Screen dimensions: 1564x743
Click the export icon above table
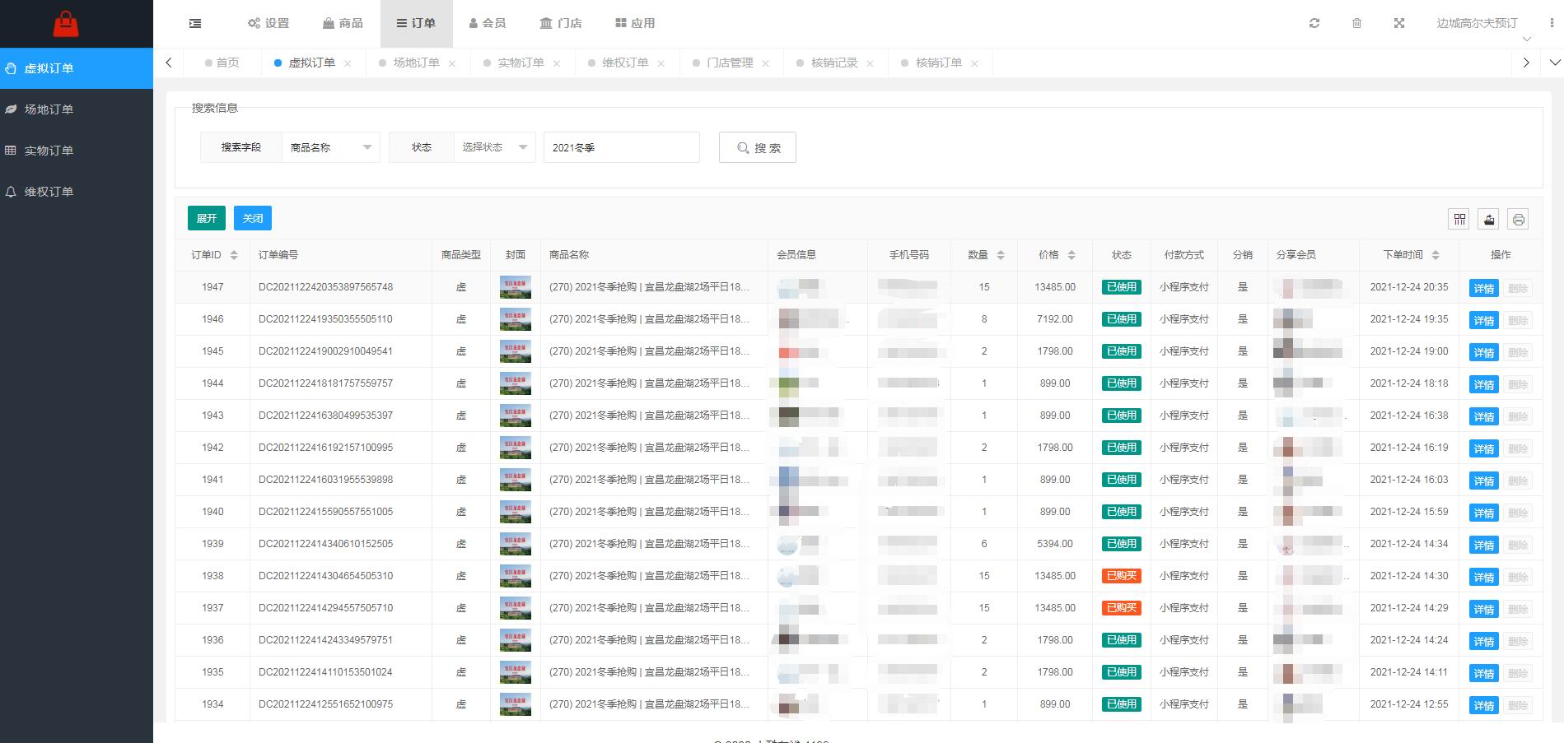pyautogui.click(x=1489, y=219)
